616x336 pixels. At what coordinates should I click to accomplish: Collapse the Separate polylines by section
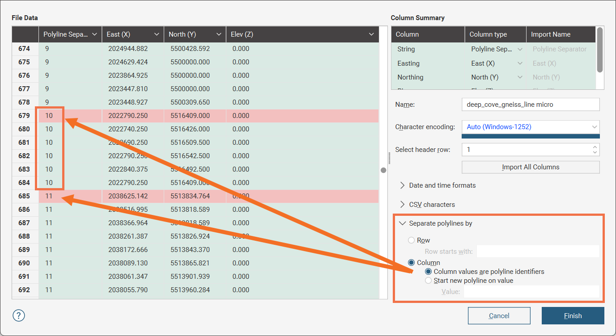[x=402, y=223]
